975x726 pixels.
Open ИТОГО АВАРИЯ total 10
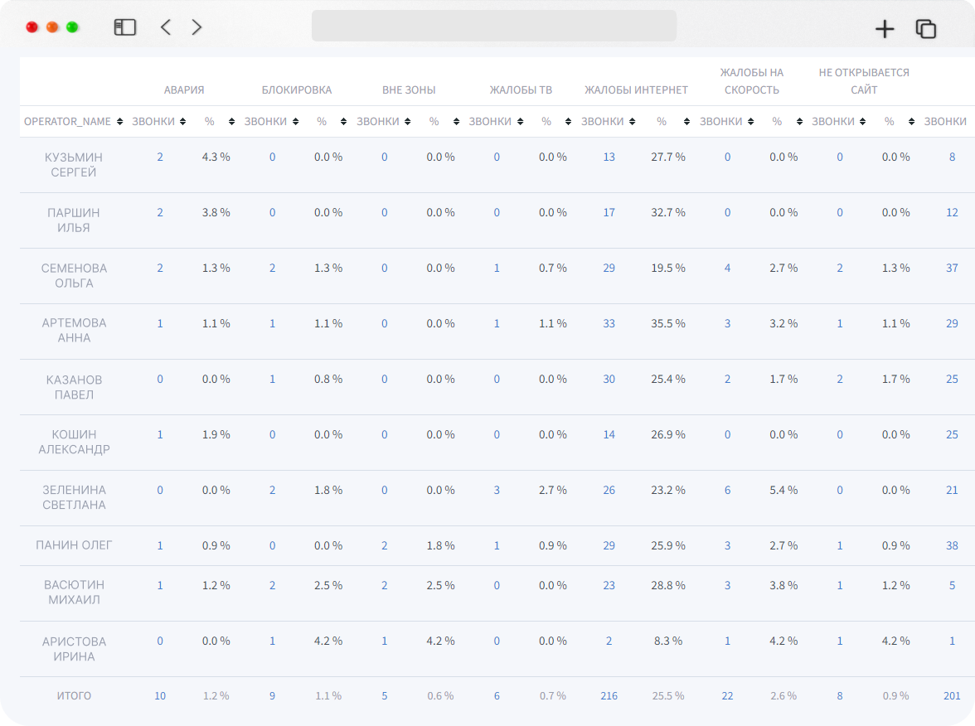tap(160, 696)
